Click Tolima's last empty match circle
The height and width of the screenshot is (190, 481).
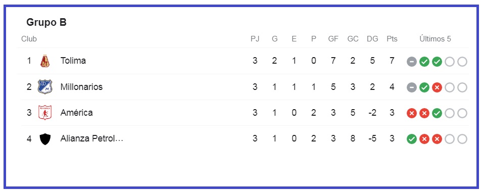[x=462, y=62]
